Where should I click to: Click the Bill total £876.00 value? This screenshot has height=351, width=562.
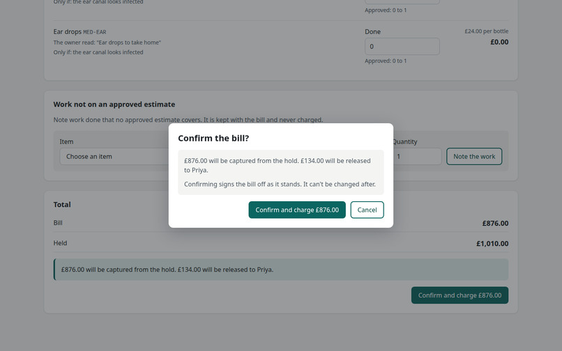click(495, 223)
